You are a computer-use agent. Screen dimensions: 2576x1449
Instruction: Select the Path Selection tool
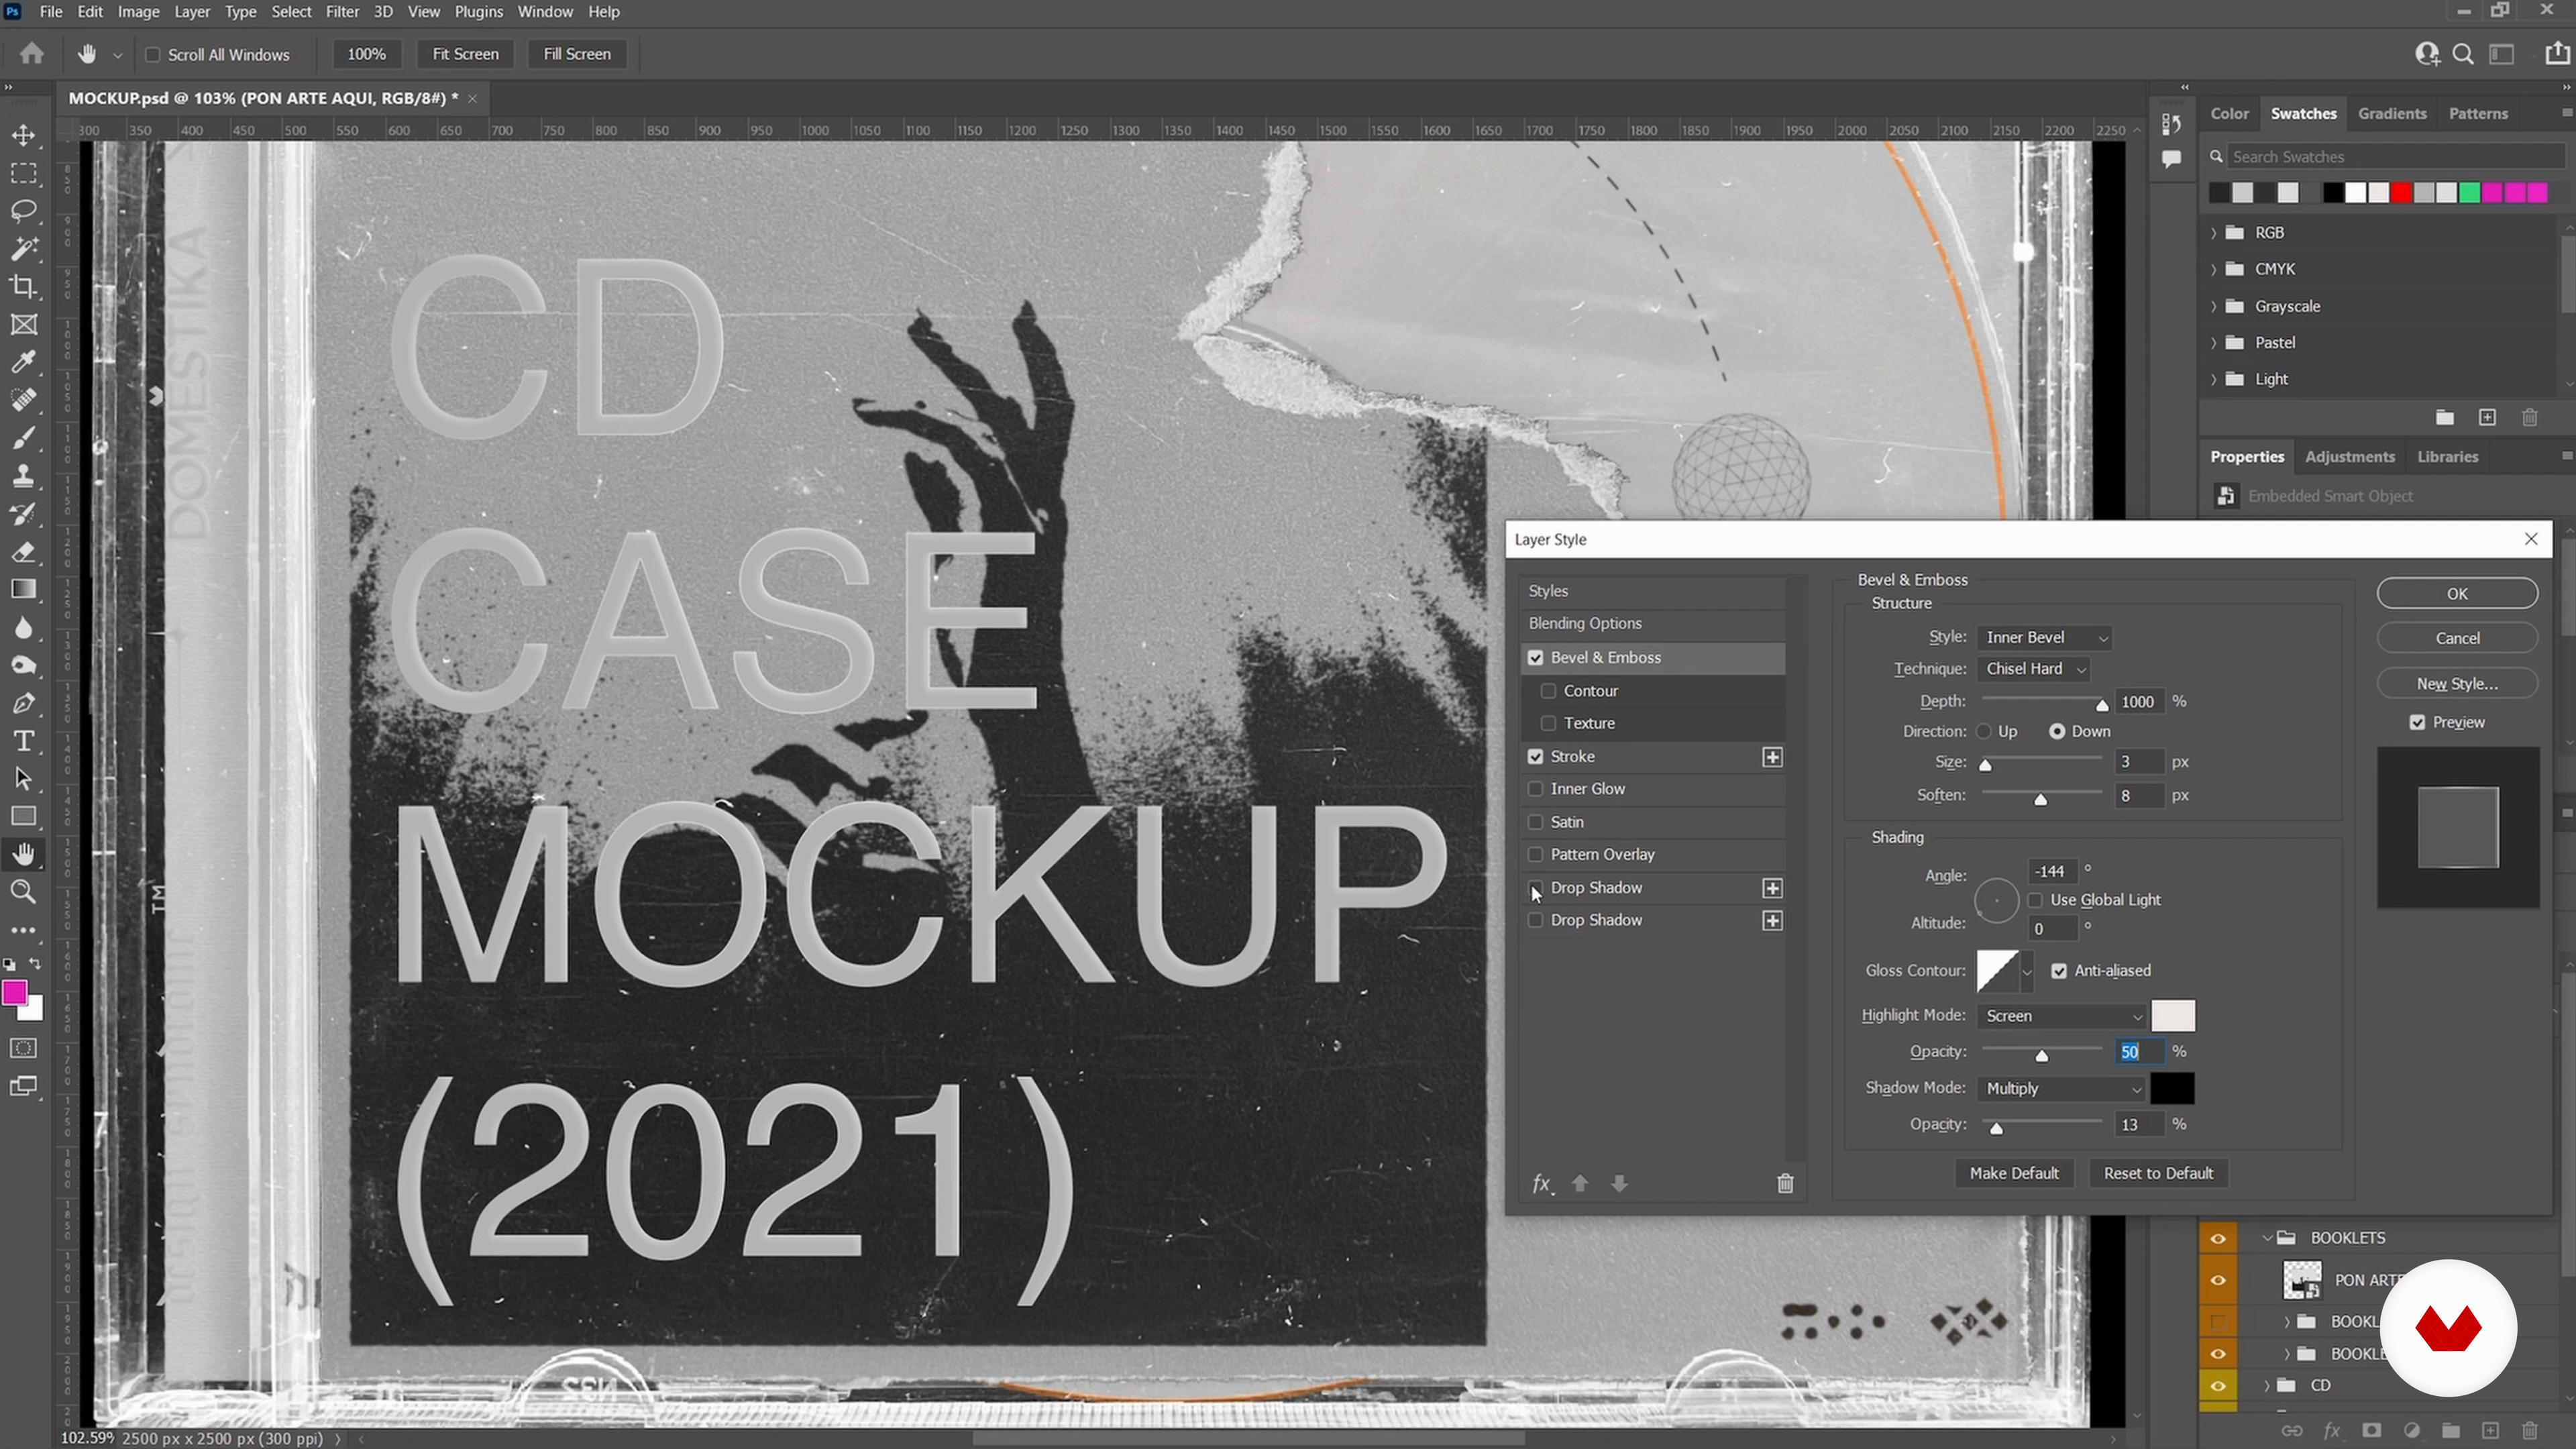[x=24, y=779]
